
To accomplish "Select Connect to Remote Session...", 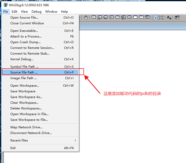I will point(40,48).
